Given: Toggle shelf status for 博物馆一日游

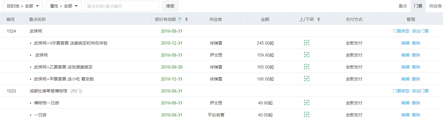Looking at the screenshot, I should pyautogui.click(x=307, y=103).
